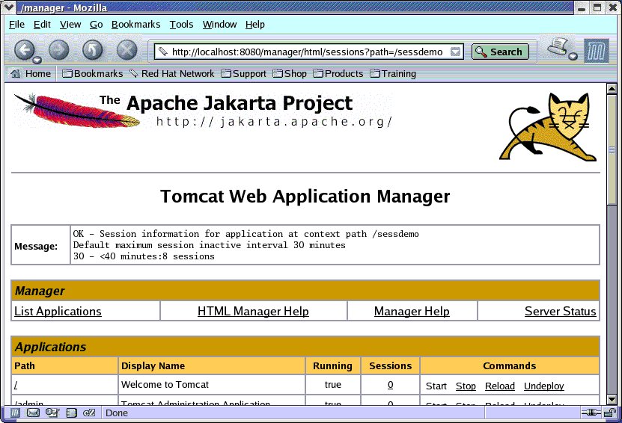622x423 pixels.
Task: Open IRC Chat cZ icon in status bar
Action: pos(89,413)
